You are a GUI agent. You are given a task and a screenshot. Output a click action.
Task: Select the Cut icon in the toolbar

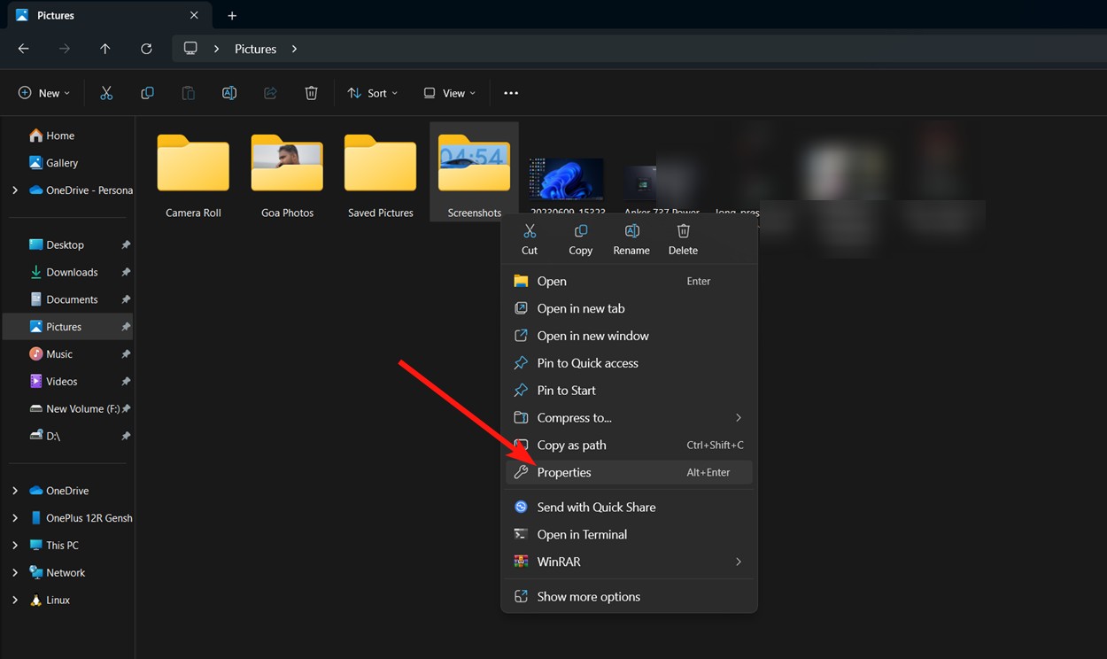point(106,92)
